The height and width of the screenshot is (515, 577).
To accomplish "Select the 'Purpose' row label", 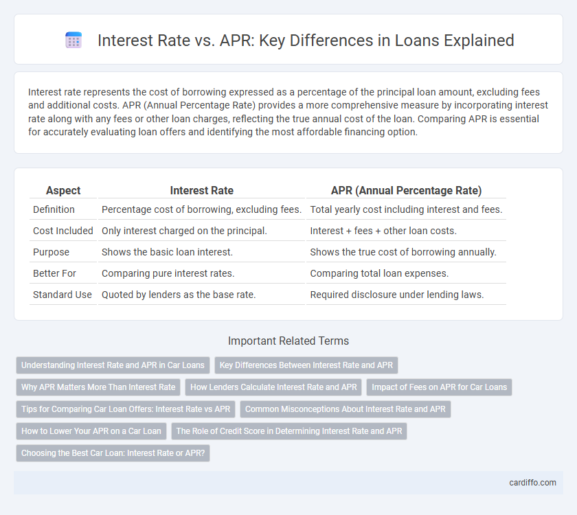I will 51,252.
